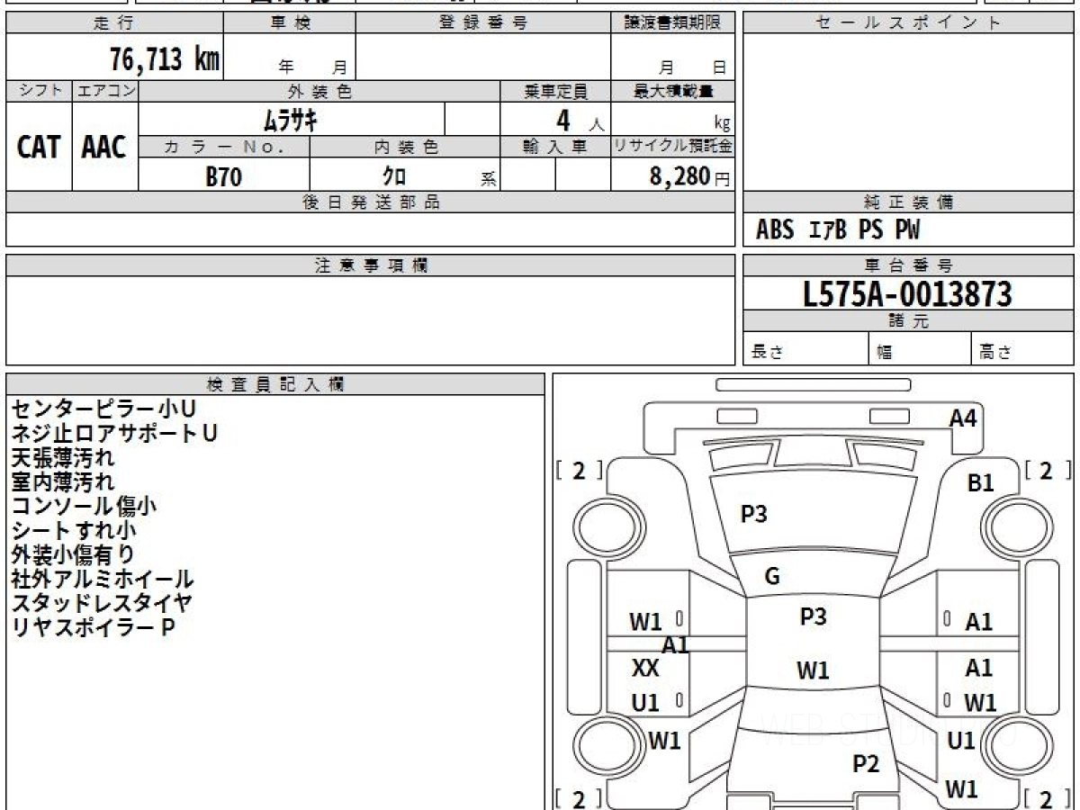Click the P2 mark on the diagram

coord(866,764)
